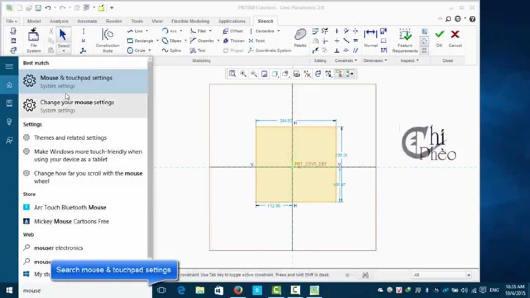Switch to the Analysis tab
The width and height of the screenshot is (530, 298).
(59, 21)
